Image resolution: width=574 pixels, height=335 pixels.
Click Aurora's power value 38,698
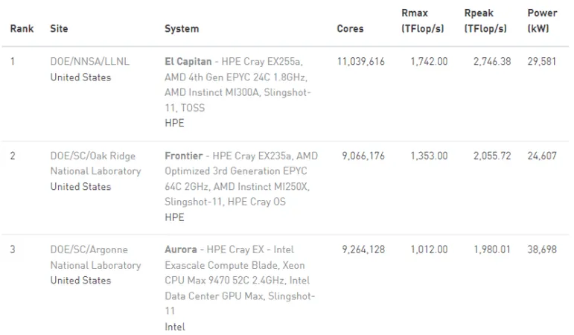pos(542,249)
